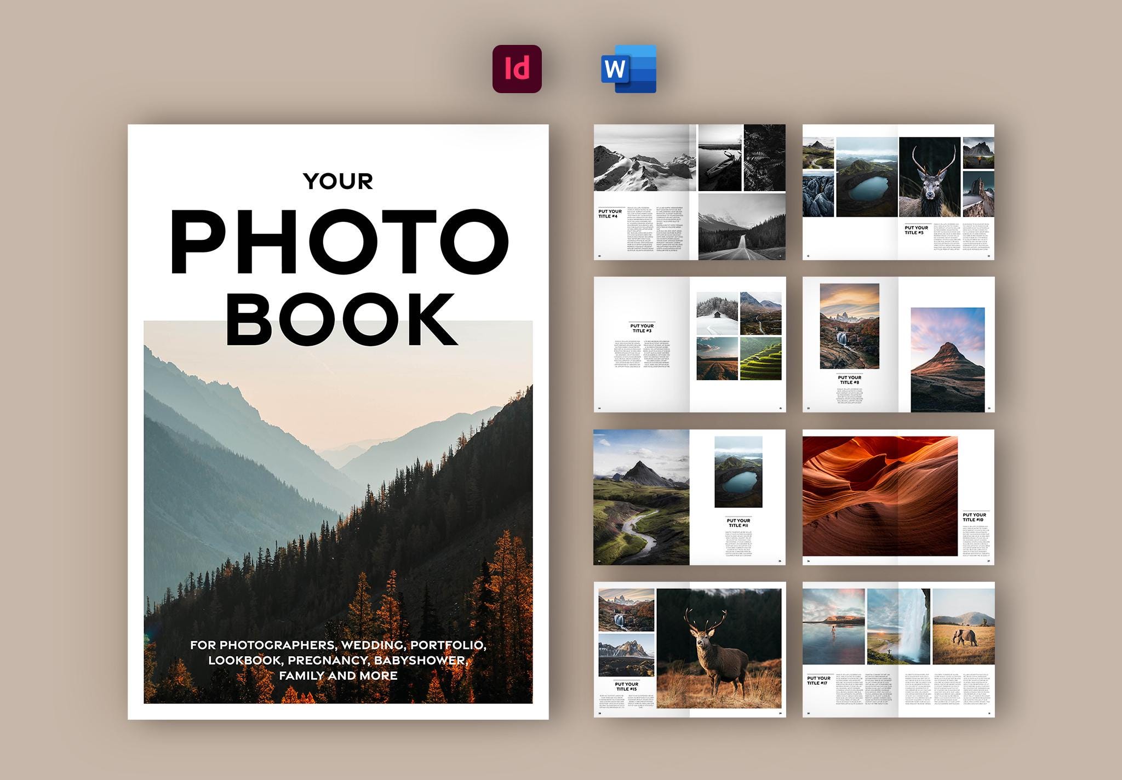Click the 'PUT YOUR TITLE #8' label
This screenshot has width=1122, height=780.
(x=849, y=380)
